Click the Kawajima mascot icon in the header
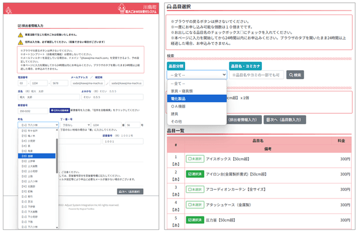Screen dimensions: 358x231 [9, 10]
